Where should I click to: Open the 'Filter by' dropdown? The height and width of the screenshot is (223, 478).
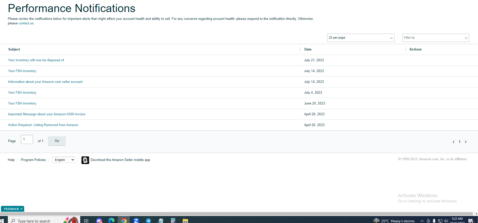click(435, 38)
